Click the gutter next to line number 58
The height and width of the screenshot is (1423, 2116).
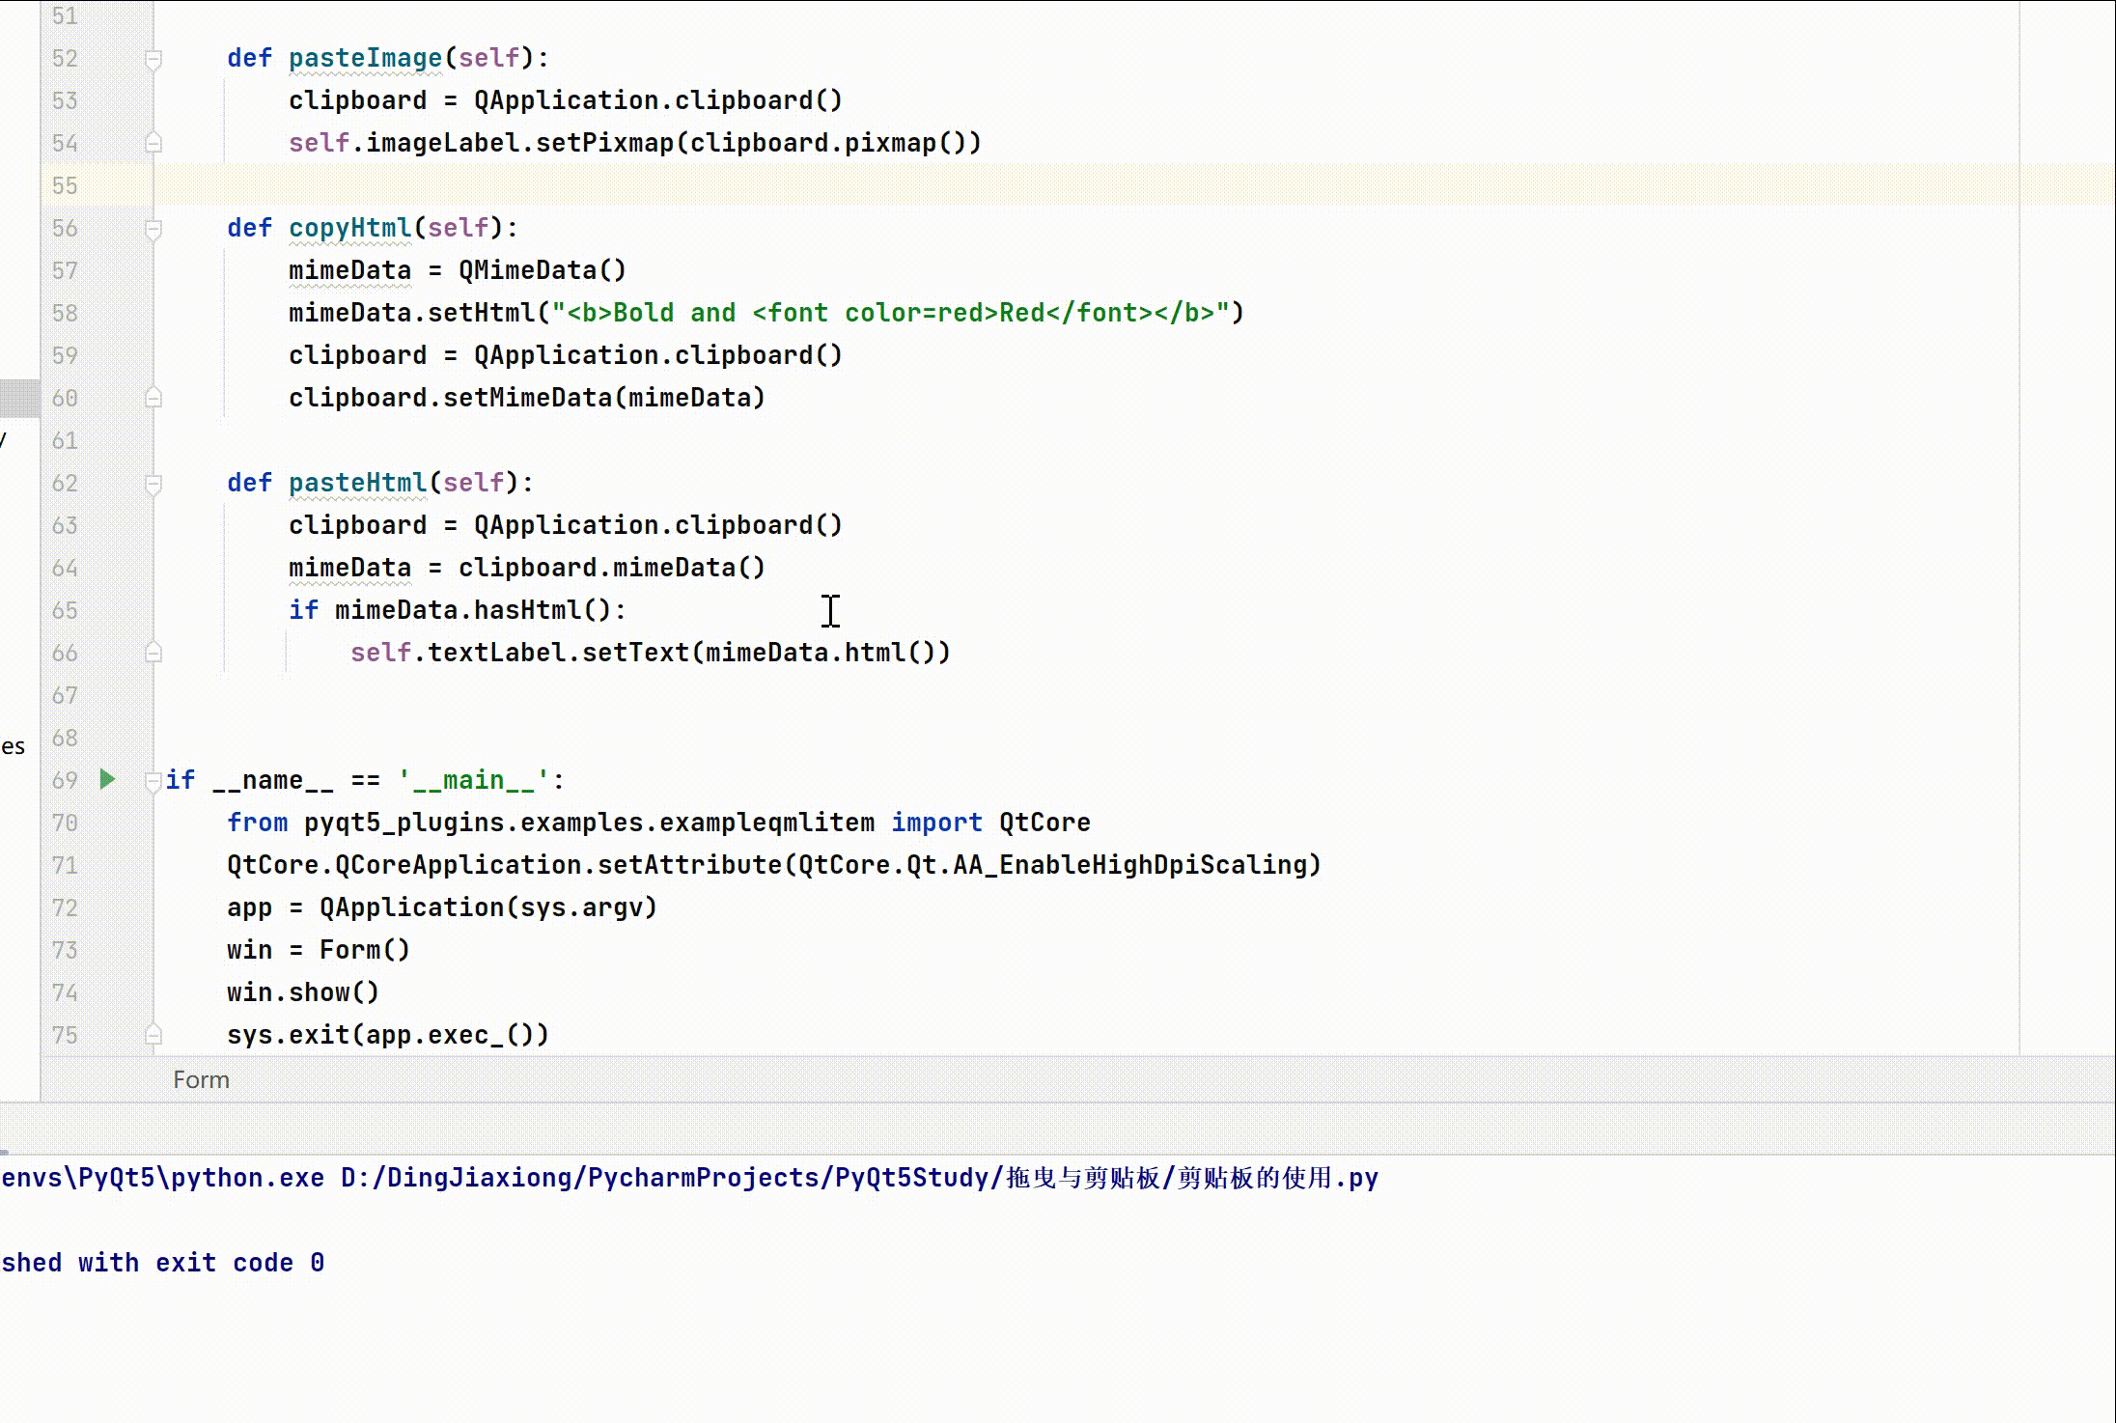pyautogui.click(x=106, y=313)
